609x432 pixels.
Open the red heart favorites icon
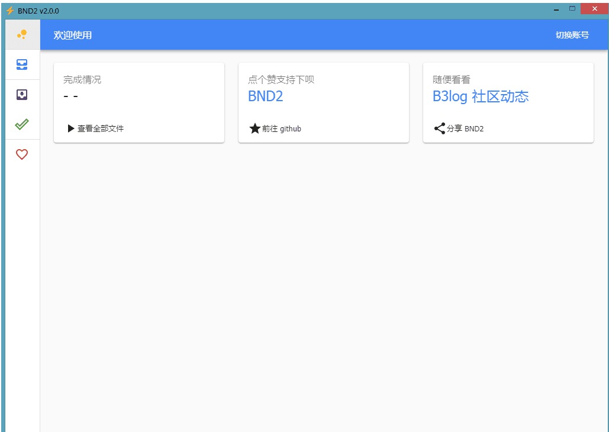pos(22,154)
